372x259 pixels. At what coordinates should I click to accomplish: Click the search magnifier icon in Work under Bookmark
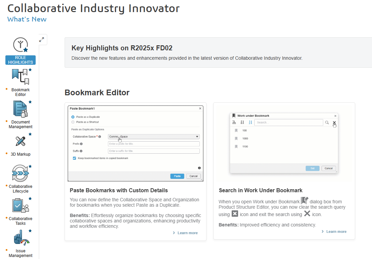pos(327,123)
